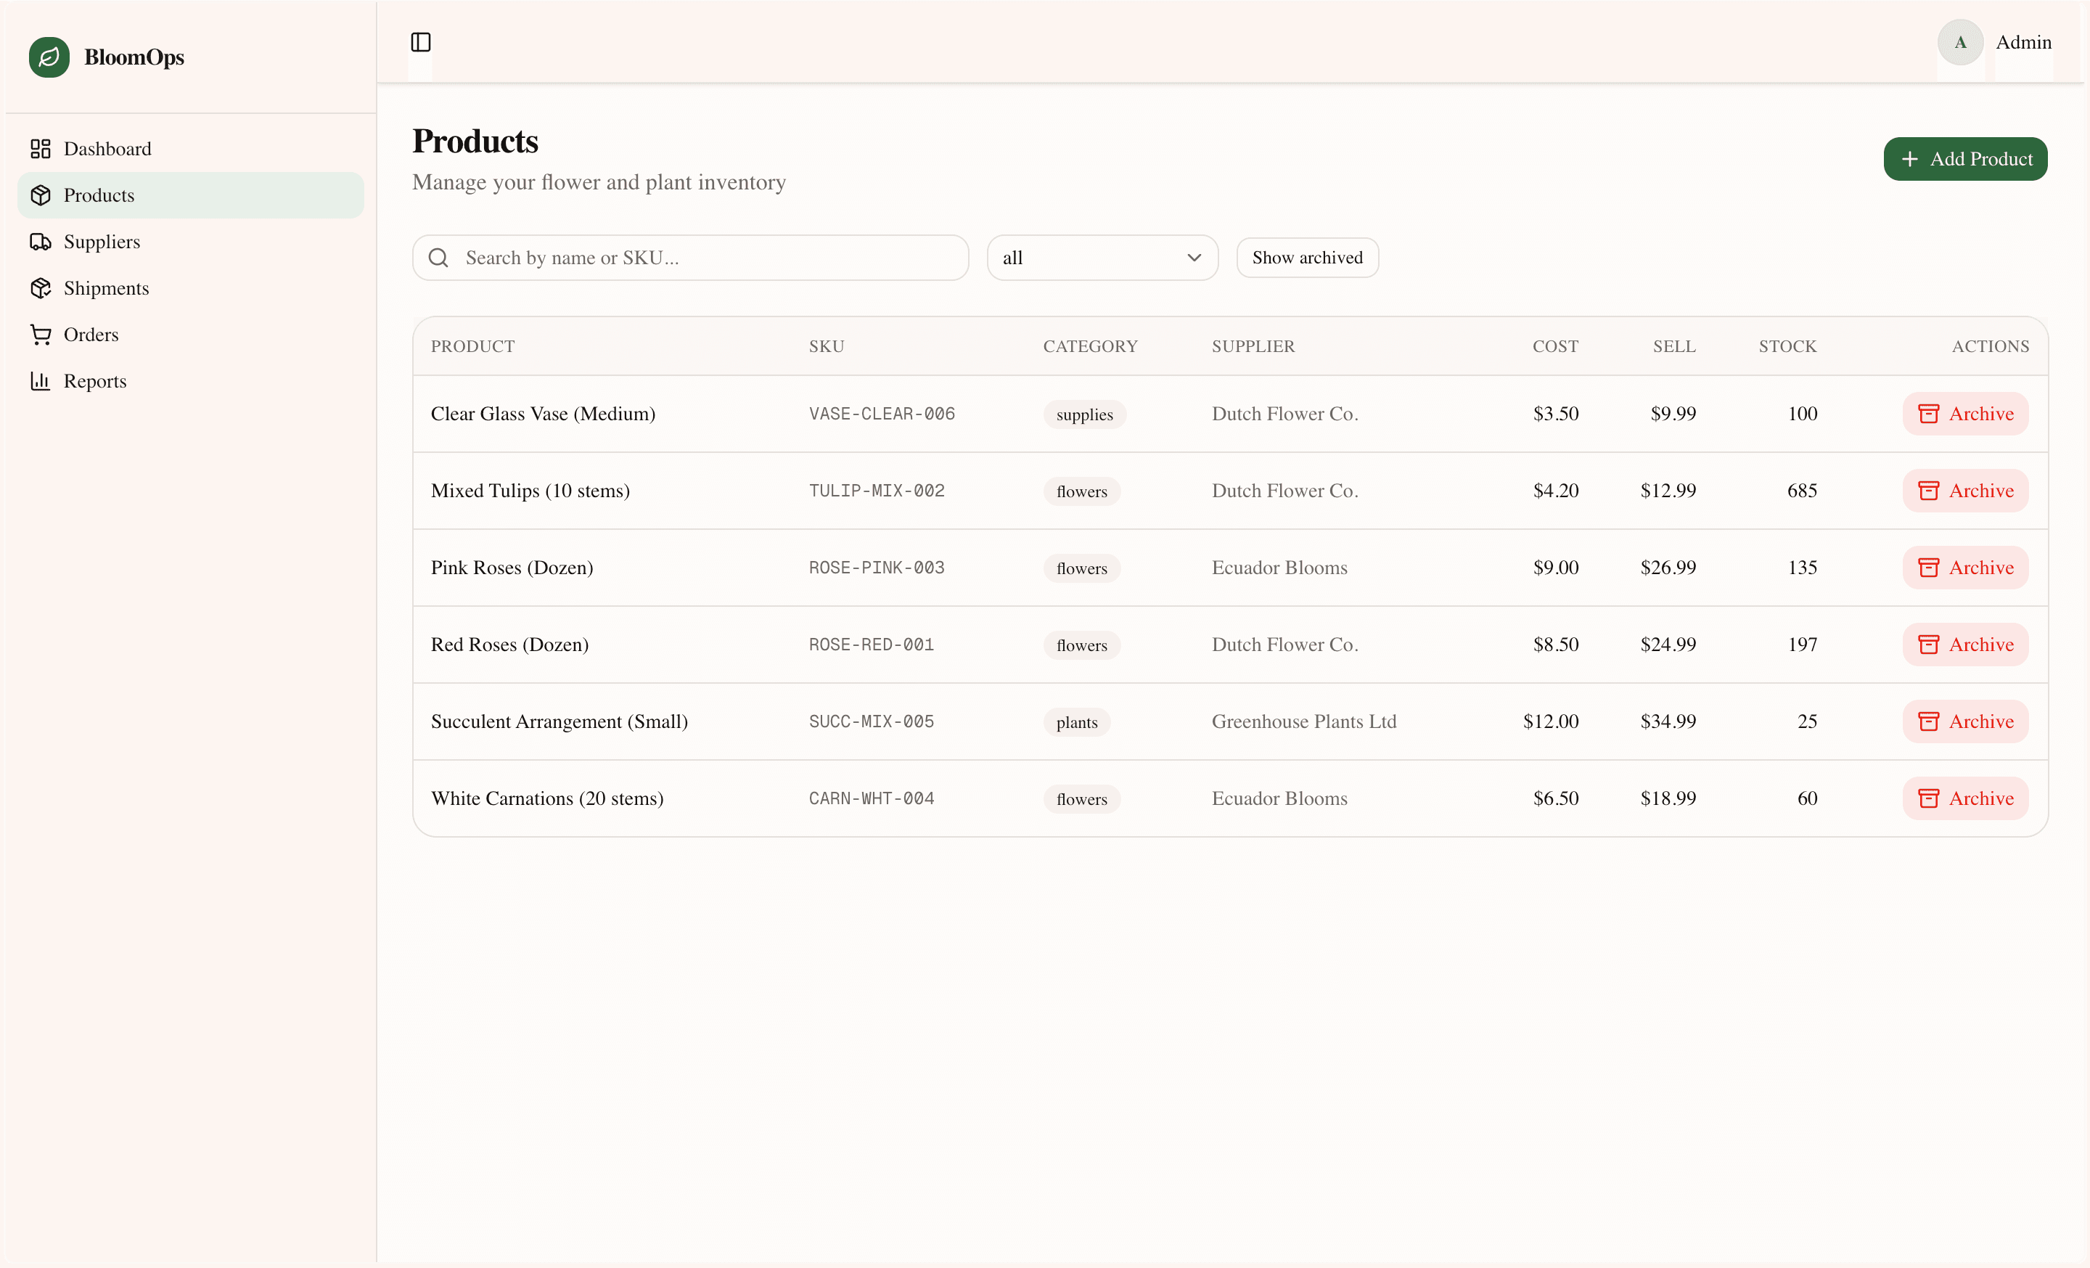
Task: Archive the White Carnations product
Action: (x=1964, y=798)
